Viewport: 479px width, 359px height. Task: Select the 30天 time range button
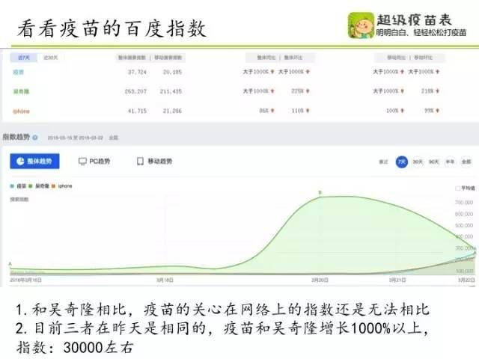click(x=418, y=162)
